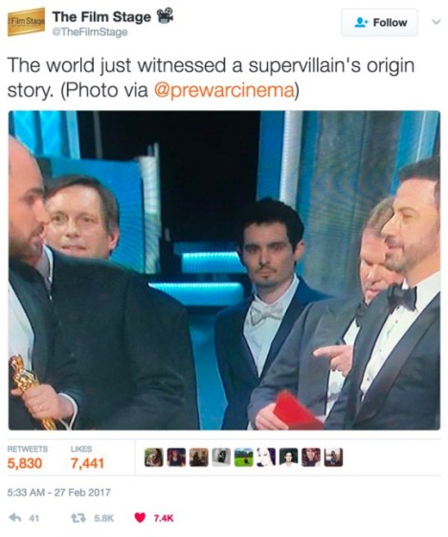Open last liker's avatar thumbnail
Image resolution: width=448 pixels, height=537 pixels.
point(333,457)
